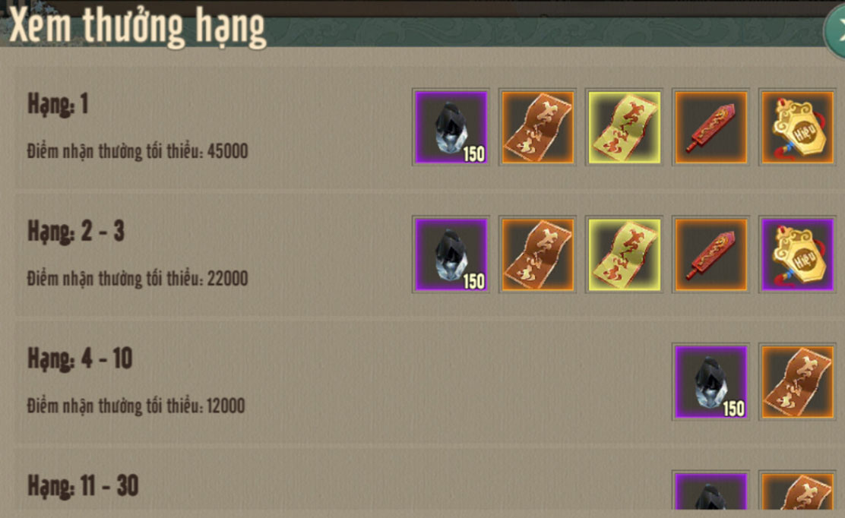
Task: Click the Hạng: 4 - 10 rank label
Action: click(x=80, y=358)
